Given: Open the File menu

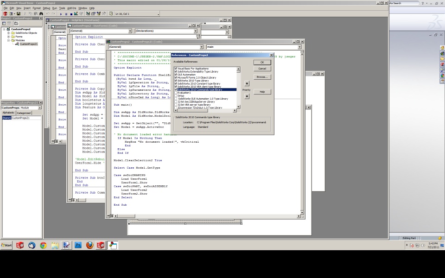Looking at the screenshot, I should point(6,8).
